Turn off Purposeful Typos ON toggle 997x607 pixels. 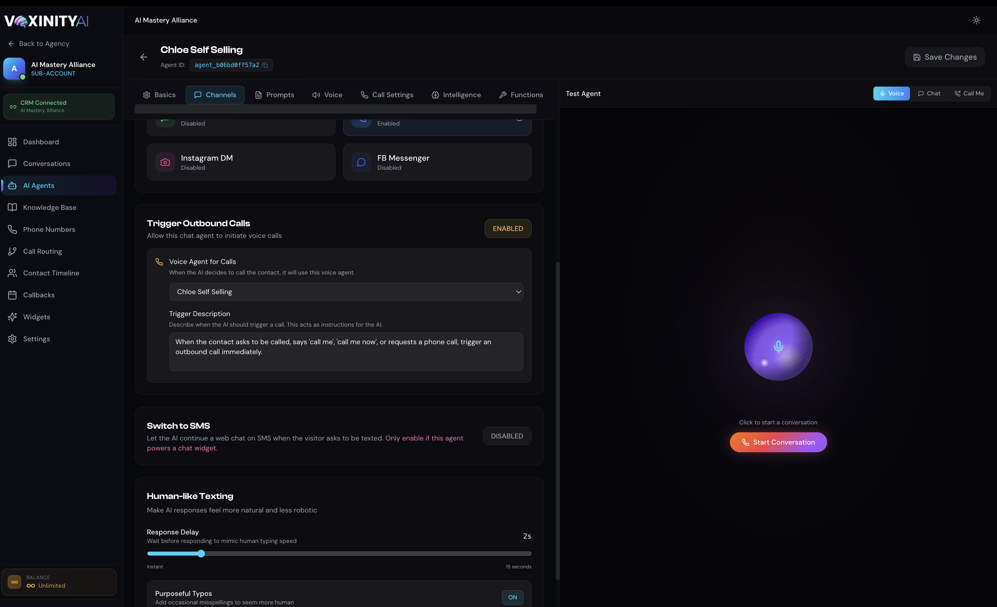click(512, 597)
